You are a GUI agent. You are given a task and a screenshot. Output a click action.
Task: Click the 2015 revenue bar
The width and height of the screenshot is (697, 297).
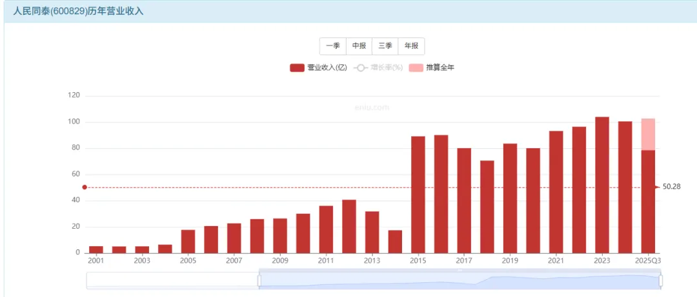coord(418,195)
